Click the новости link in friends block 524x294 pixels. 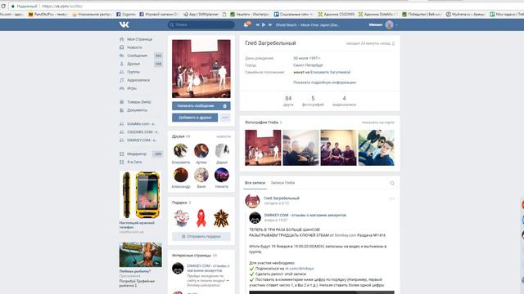click(x=224, y=136)
